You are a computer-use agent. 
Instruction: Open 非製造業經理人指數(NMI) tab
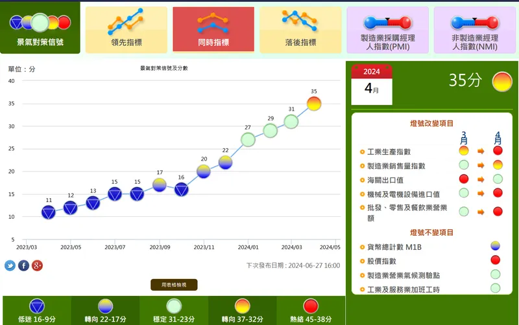point(475,30)
